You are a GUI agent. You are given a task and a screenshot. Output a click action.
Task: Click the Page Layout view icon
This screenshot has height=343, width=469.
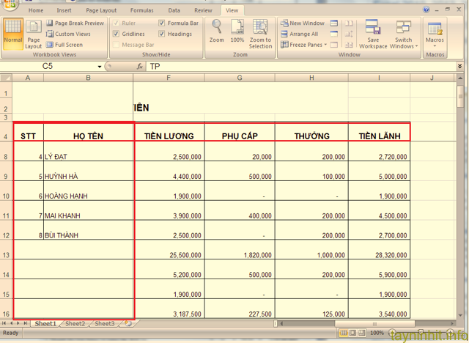pos(34,34)
